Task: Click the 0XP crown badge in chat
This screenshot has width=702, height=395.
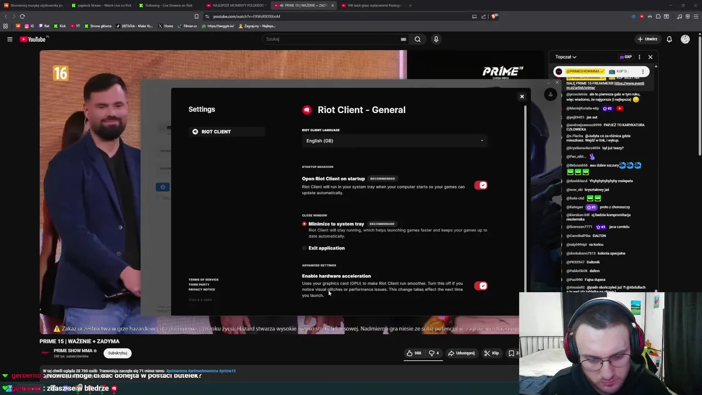Action: pos(626,57)
